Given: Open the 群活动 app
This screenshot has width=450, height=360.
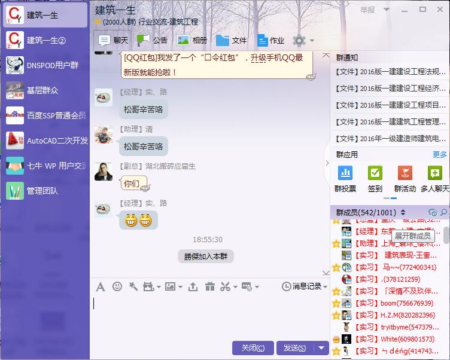Looking at the screenshot, I should pos(405,179).
